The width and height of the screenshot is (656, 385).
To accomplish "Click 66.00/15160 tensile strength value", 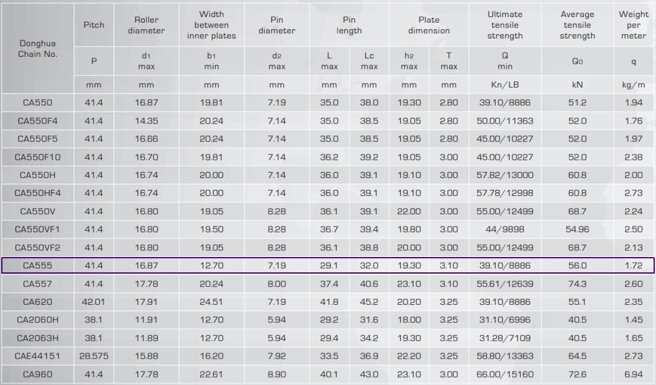I will click(505, 375).
